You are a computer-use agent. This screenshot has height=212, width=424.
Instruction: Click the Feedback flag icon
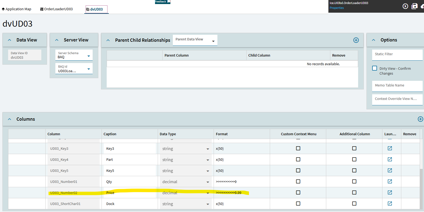(x=169, y=2)
